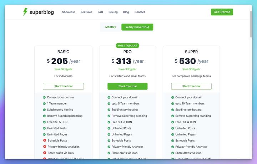Click the check icon for Pro Schedule Posts

pyautogui.click(x=109, y=140)
